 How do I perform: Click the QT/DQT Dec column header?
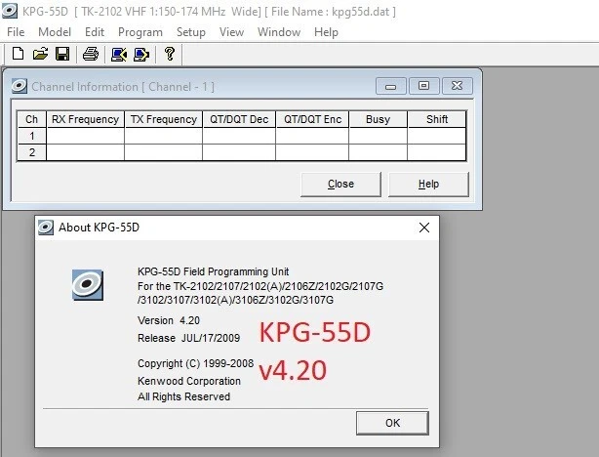(x=239, y=119)
